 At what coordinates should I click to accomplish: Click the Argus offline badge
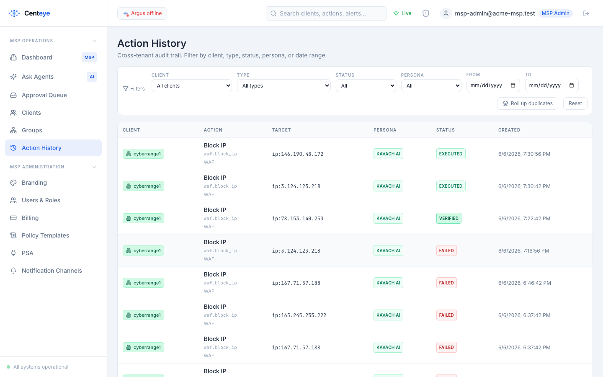pyautogui.click(x=142, y=13)
